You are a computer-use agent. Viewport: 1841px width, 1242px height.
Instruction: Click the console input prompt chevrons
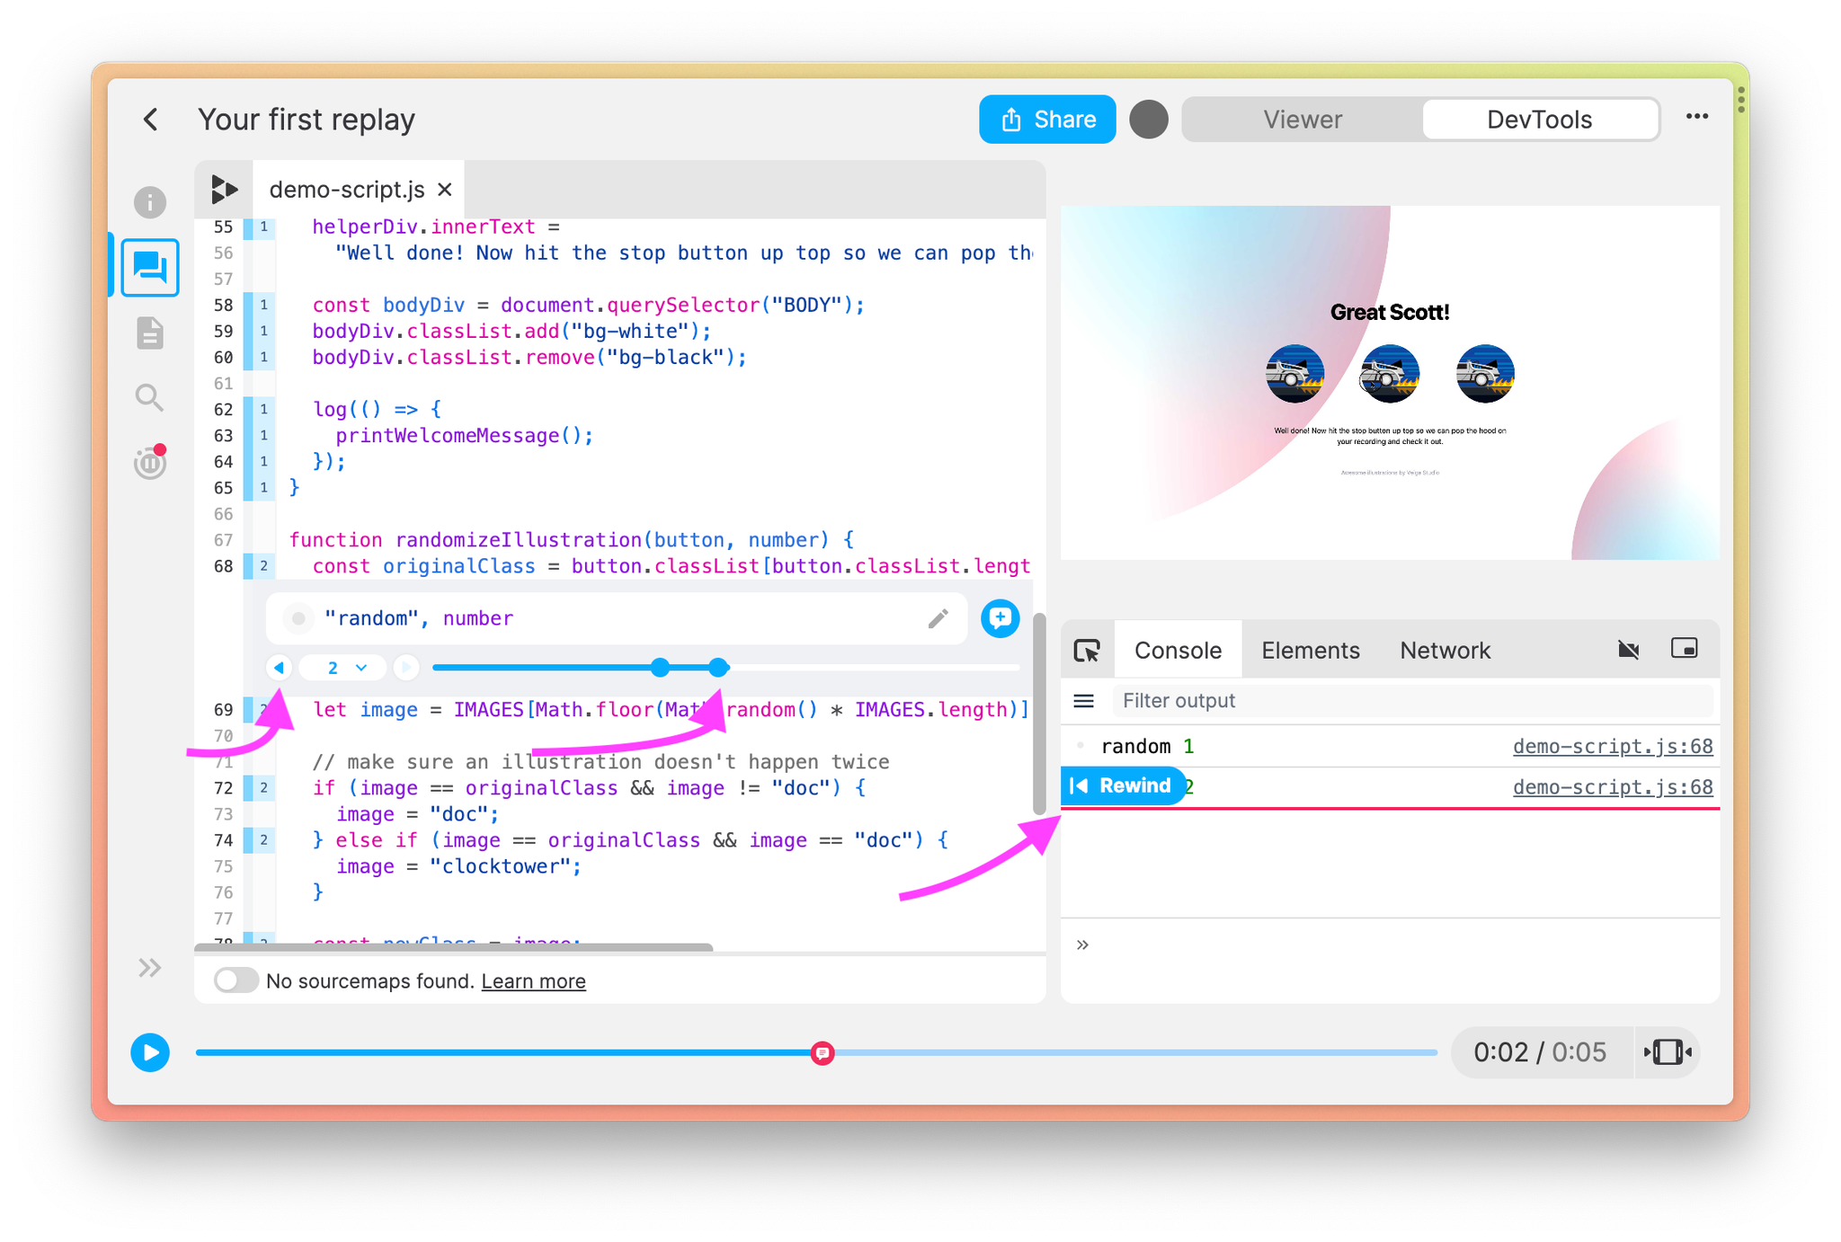coord(1082,945)
